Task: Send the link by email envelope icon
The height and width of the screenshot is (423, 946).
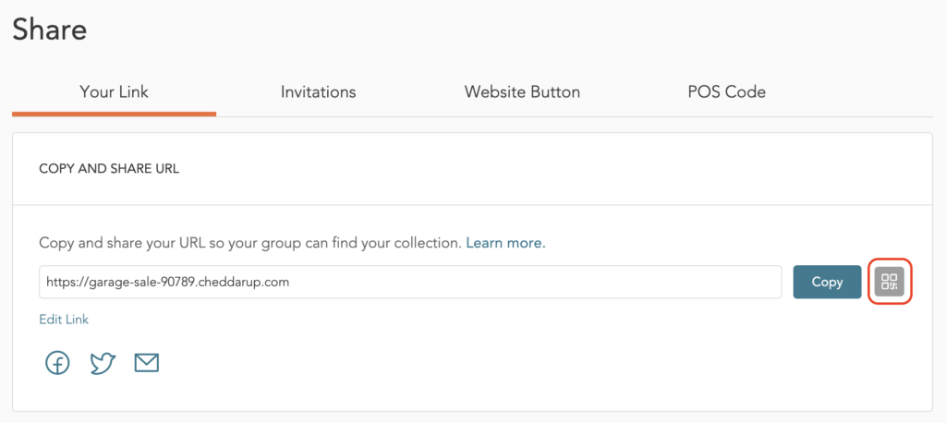Action: pyautogui.click(x=146, y=363)
